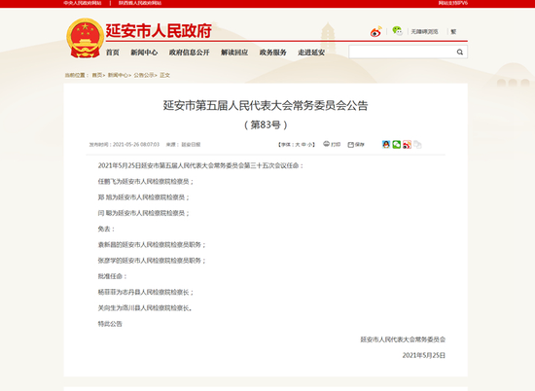Set font size to 大 (large)
Image resolution: width=535 pixels, height=391 pixels.
(298, 145)
